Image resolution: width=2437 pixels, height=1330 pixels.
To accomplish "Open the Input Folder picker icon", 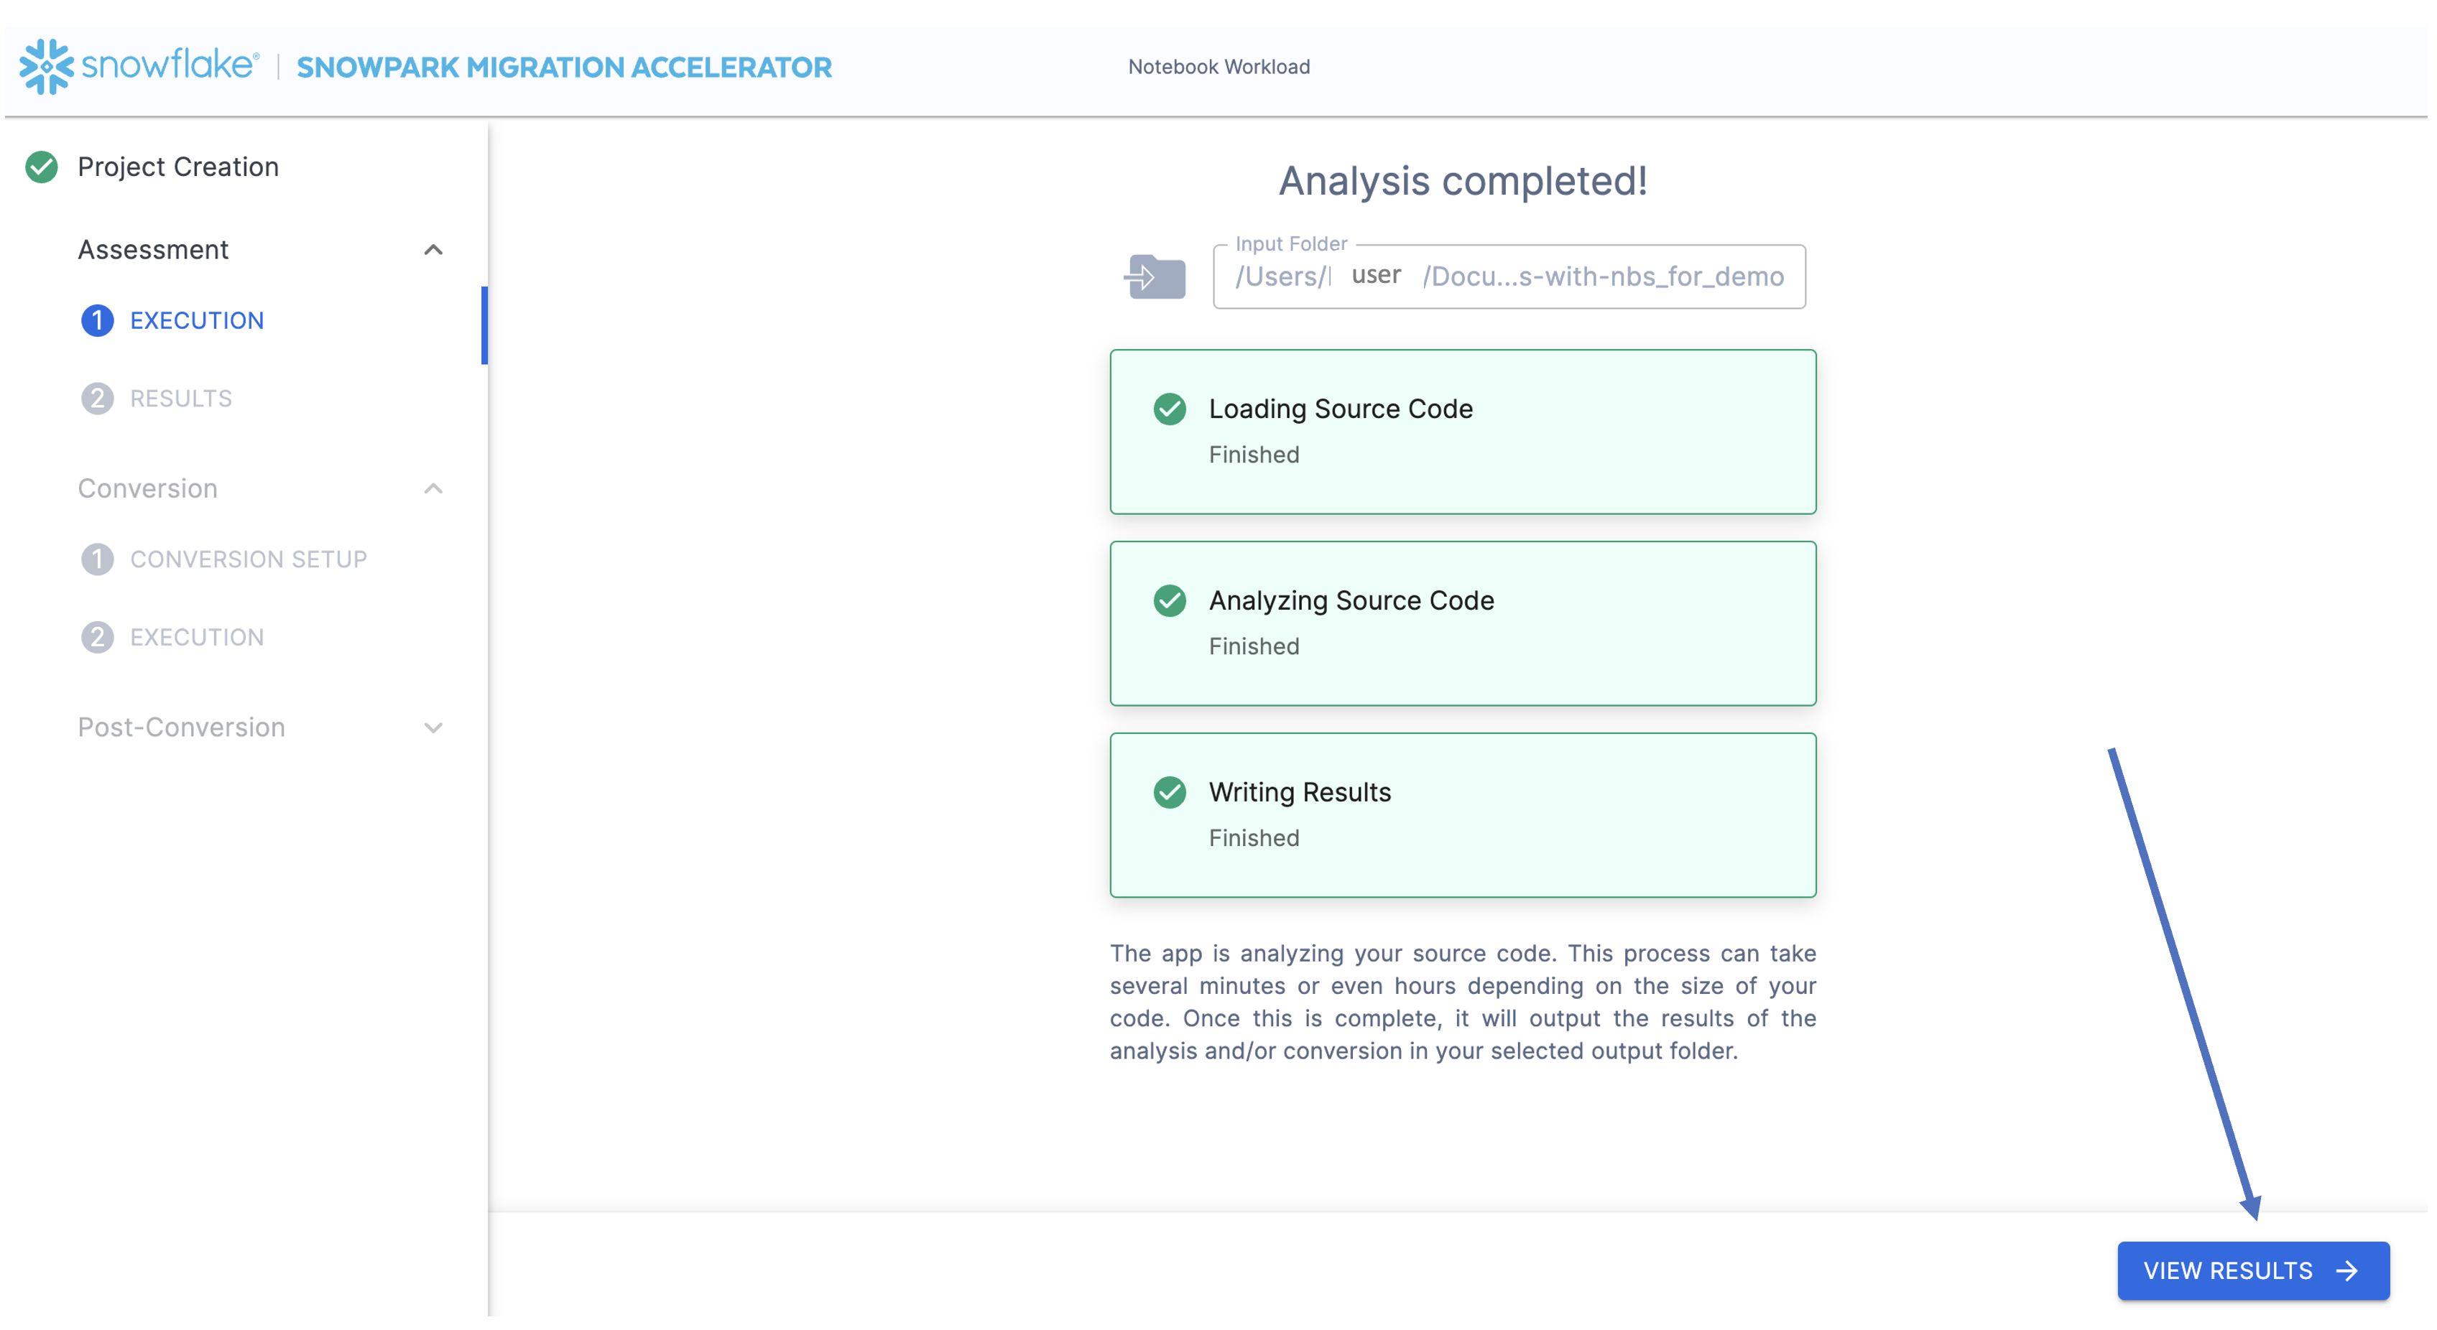I will click(x=1155, y=276).
